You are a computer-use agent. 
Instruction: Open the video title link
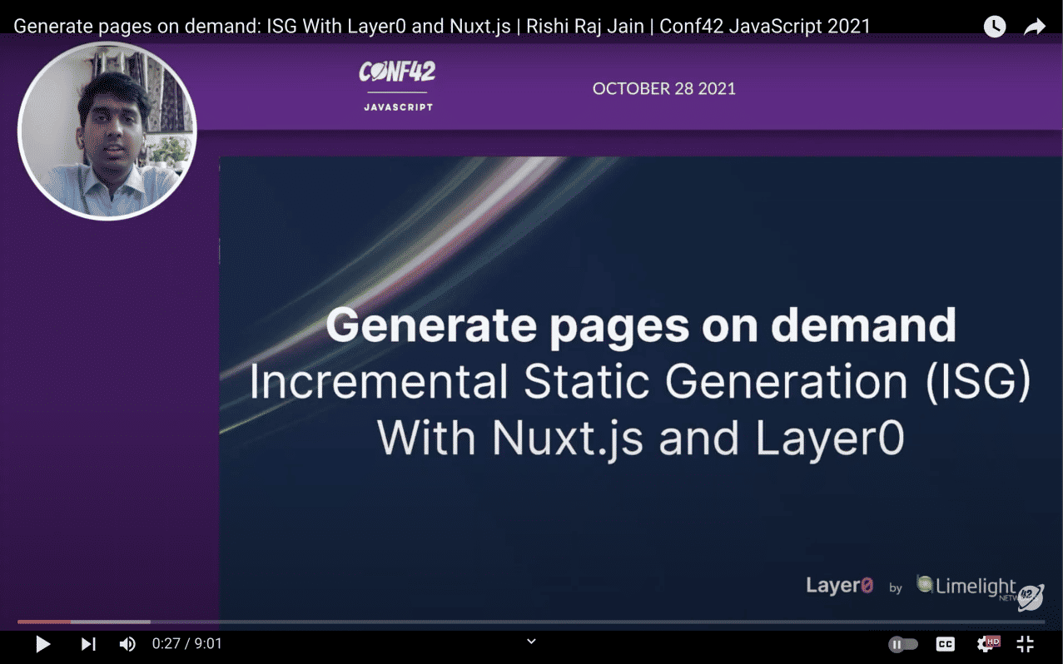[x=442, y=27]
